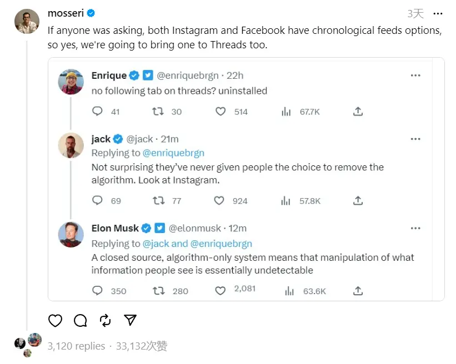Open mosseri's profile picture
Image resolution: width=456 pixels, height=364 pixels.
[27, 22]
